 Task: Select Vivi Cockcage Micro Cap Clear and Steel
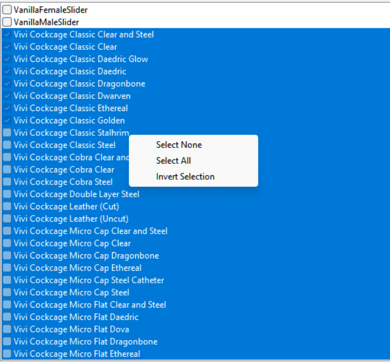91,231
